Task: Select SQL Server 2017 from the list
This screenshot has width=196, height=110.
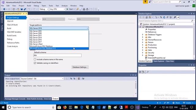Action: tap(59, 42)
